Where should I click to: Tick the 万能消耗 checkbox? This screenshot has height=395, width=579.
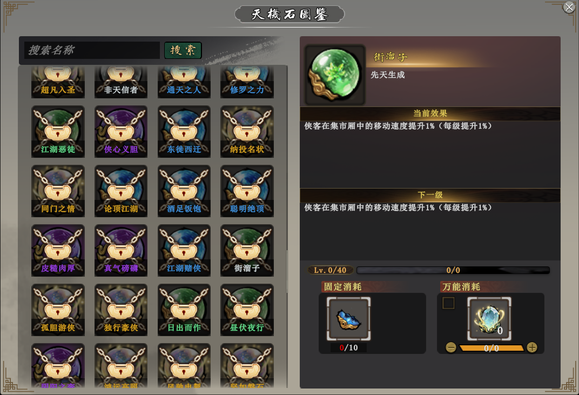[448, 303]
